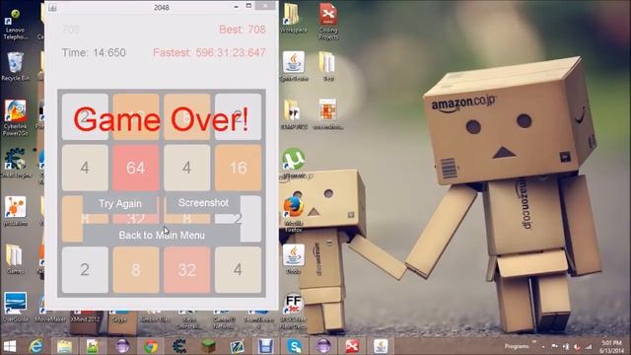Switch to Java app in taskbar

click(x=381, y=346)
